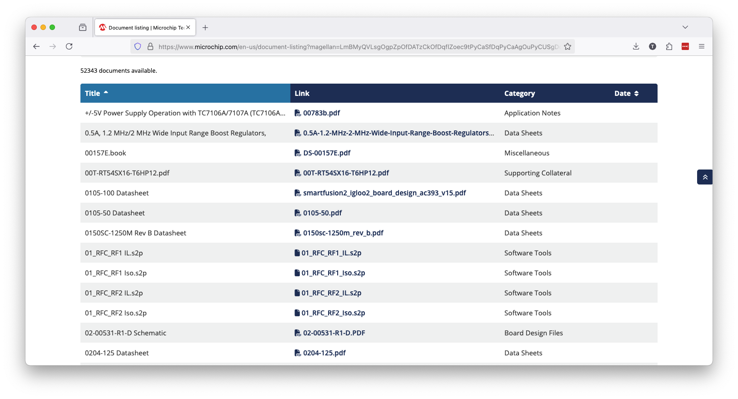Open the 0105-50.pdf link

pyautogui.click(x=322, y=213)
